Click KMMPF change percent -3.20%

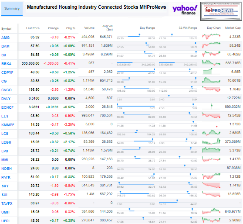point(69,124)
